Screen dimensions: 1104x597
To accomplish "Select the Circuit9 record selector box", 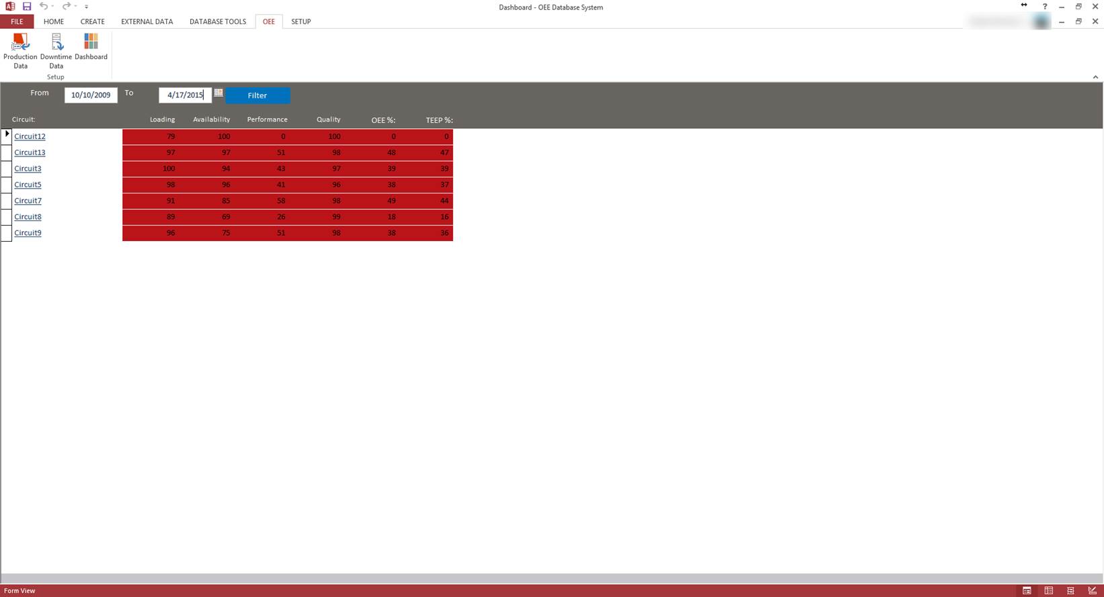I will pos(6,233).
